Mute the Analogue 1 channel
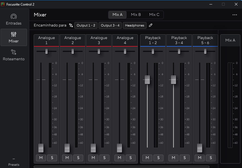This screenshot has width=242, height=168. coord(41,158)
